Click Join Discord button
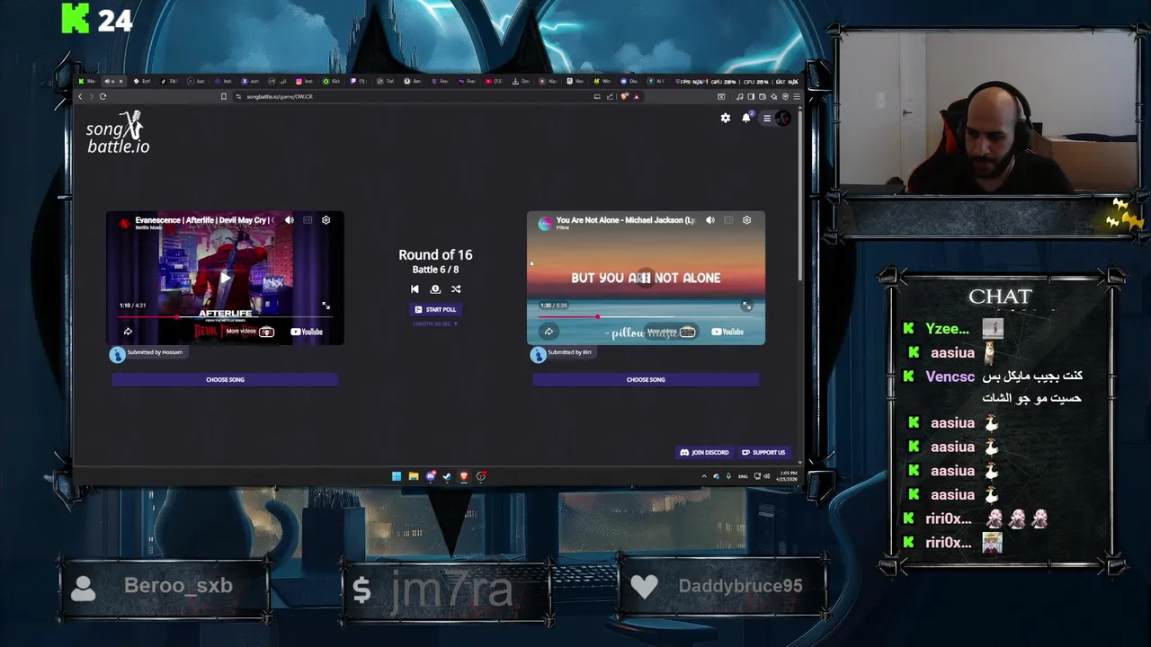 click(x=705, y=452)
